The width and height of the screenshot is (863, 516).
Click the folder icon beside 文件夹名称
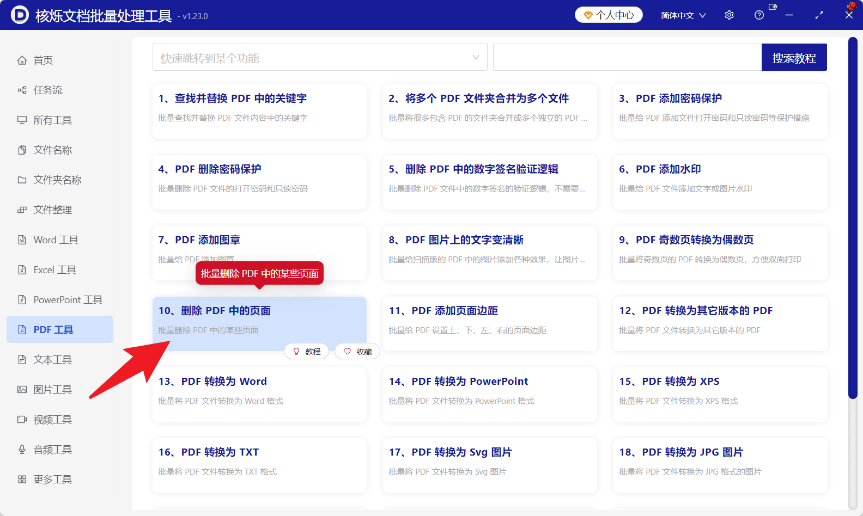pyautogui.click(x=22, y=180)
